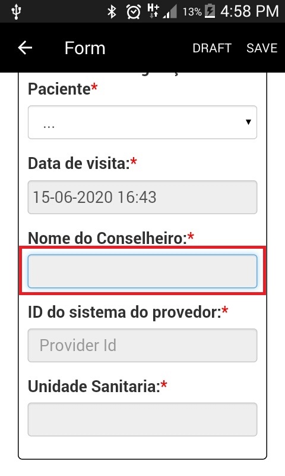Tap the Bluetooth status icon
The height and width of the screenshot is (476, 285).
(x=112, y=12)
